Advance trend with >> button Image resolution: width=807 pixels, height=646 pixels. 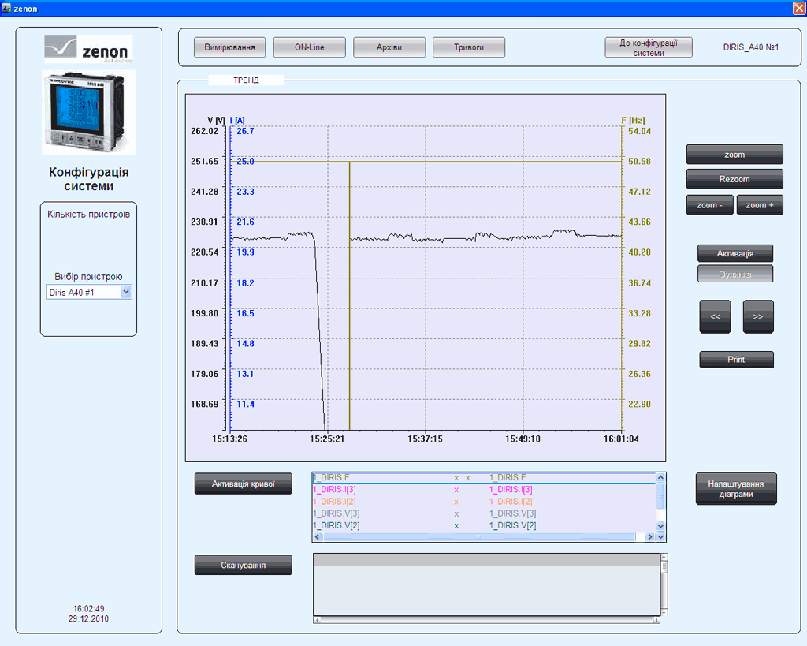coord(758,316)
